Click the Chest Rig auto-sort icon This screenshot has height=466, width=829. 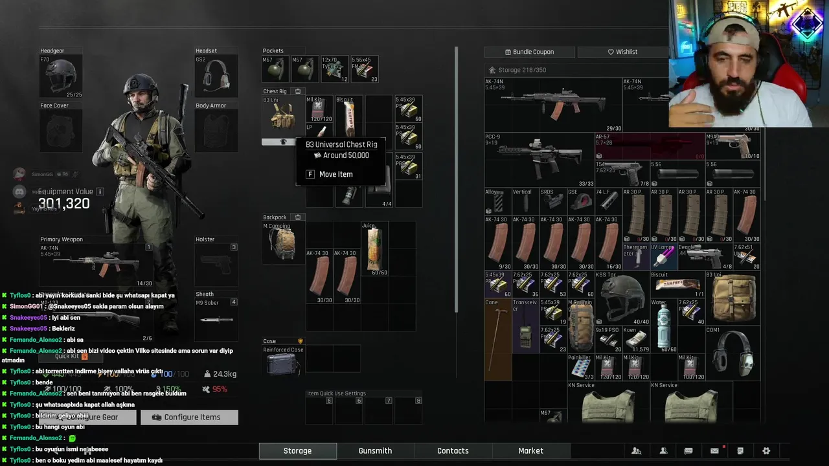point(298,91)
